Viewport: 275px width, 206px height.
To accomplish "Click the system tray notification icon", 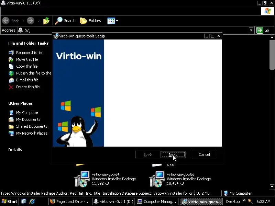I will [251, 202].
